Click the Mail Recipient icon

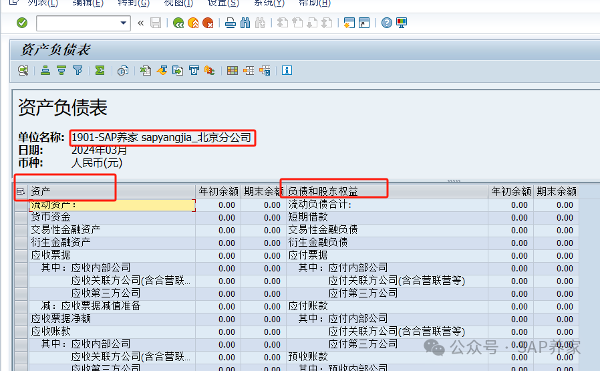[x=194, y=70]
